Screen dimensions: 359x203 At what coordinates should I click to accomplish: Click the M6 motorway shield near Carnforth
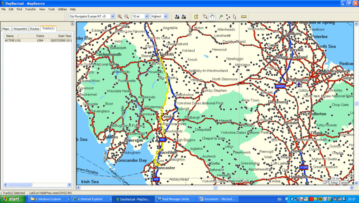(162, 140)
